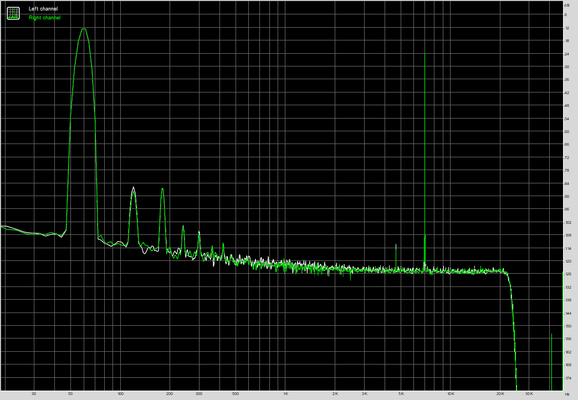The width and height of the screenshot is (578, 400).
Task: Click the Hz unit label on frequency axis
Action: coord(566,394)
